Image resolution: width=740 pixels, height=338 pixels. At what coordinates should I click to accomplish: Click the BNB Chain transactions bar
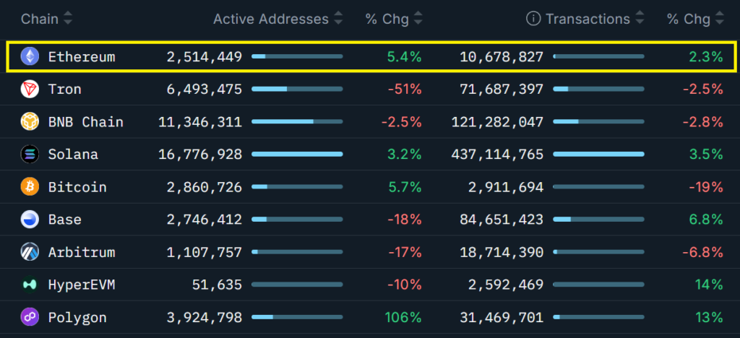click(598, 122)
